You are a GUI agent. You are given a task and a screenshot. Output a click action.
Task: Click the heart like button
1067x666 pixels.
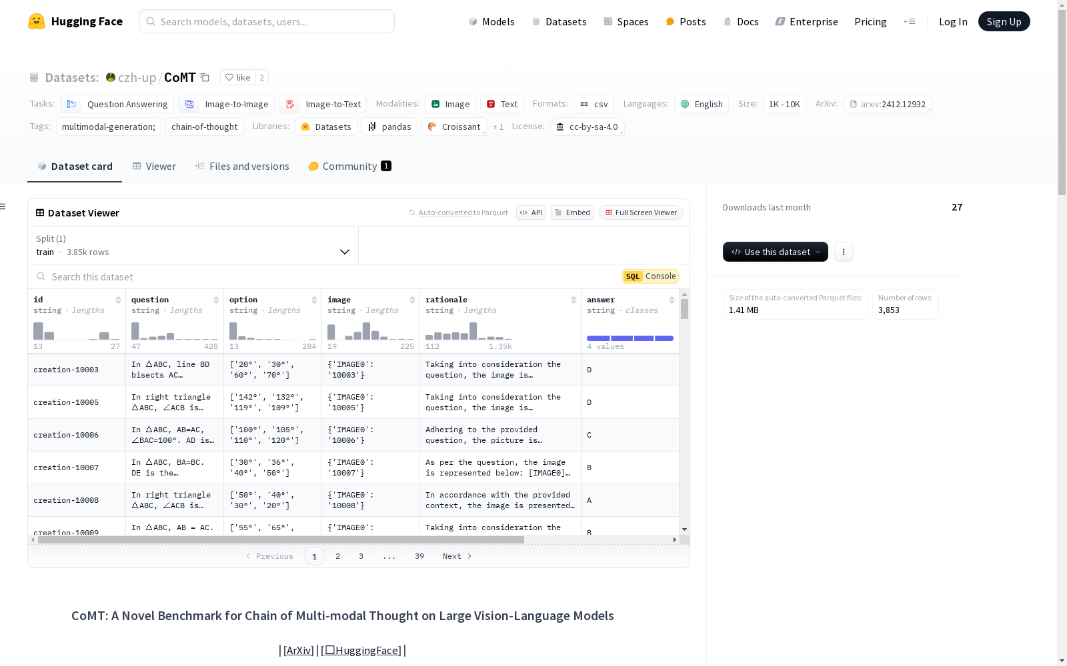tap(237, 77)
